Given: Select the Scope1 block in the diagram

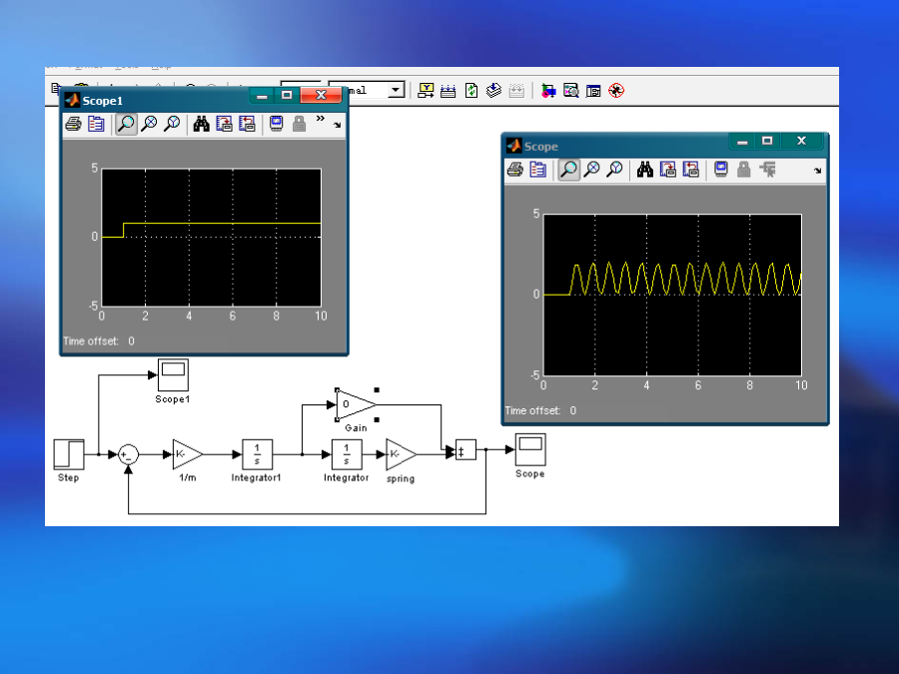Looking at the screenshot, I should (173, 374).
